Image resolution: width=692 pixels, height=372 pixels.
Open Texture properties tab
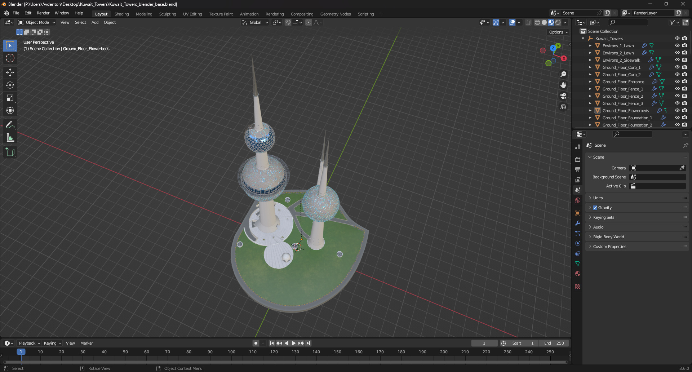[x=578, y=287]
